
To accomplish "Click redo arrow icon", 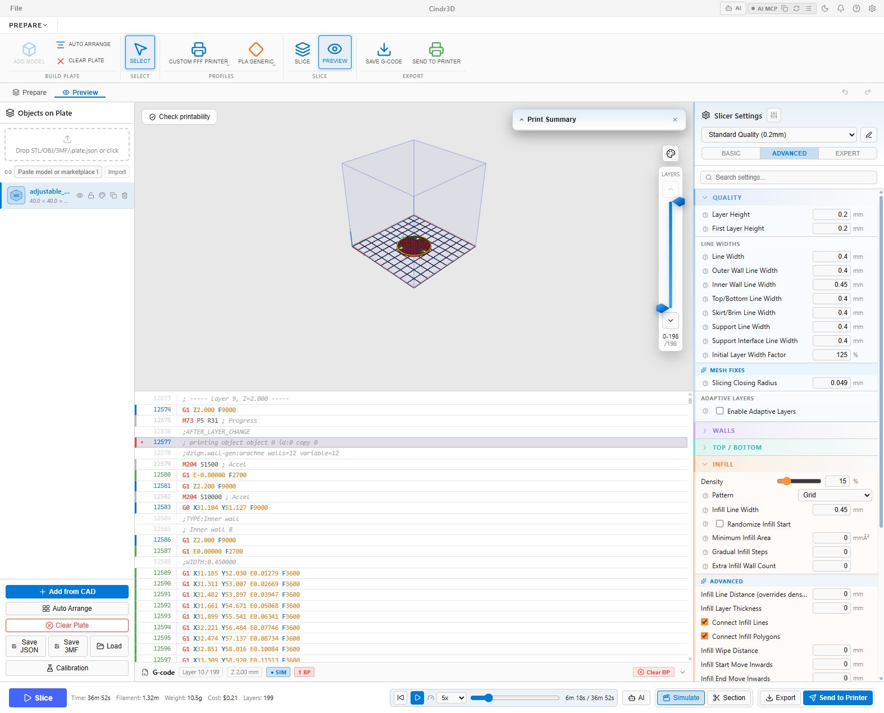I will point(868,92).
